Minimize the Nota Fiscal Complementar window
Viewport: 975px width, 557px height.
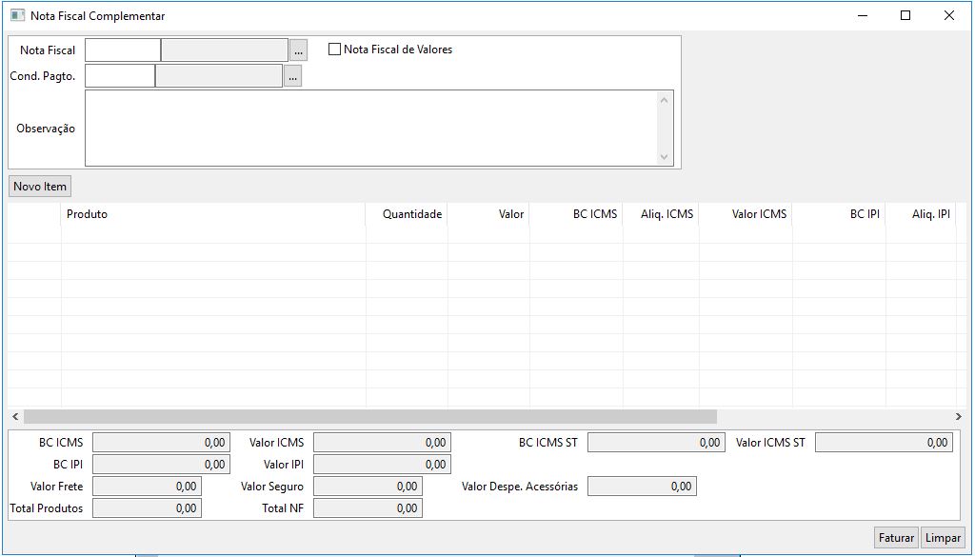click(x=862, y=15)
